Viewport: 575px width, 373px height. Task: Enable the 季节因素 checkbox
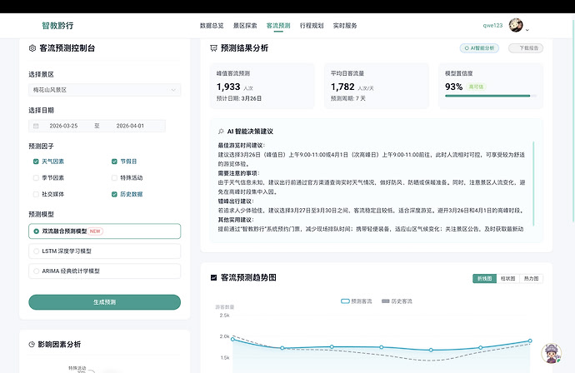tap(36, 177)
